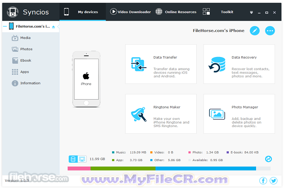Viewport: 285px width, 190px height.
Task: Click the Apps grid icon
Action: tap(15, 72)
